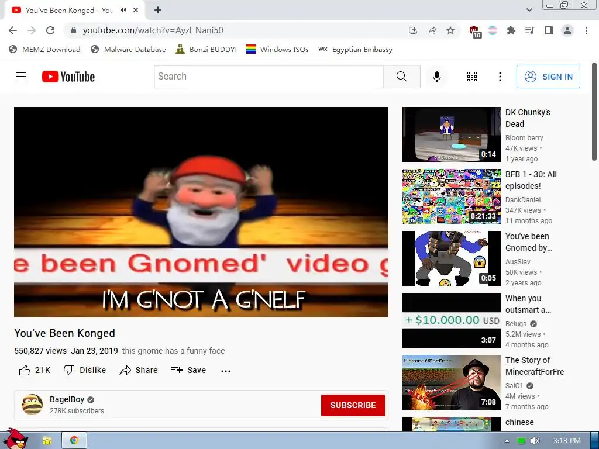Click the 3:13 PM taskbar clock
Image resolution: width=599 pixels, height=449 pixels.
point(567,441)
